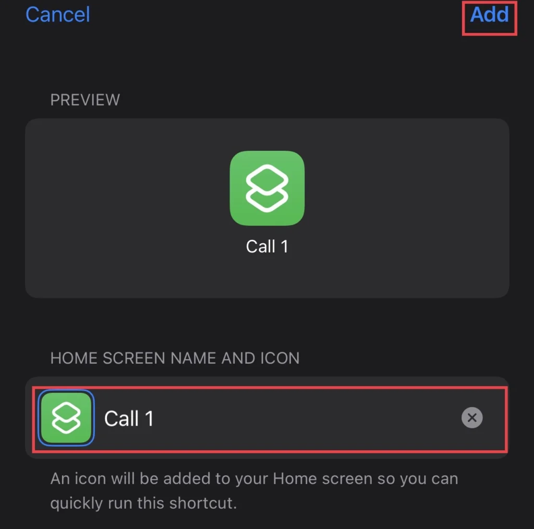Select the Call 1 label under preview icon
The image size is (534, 529).
pos(267,246)
